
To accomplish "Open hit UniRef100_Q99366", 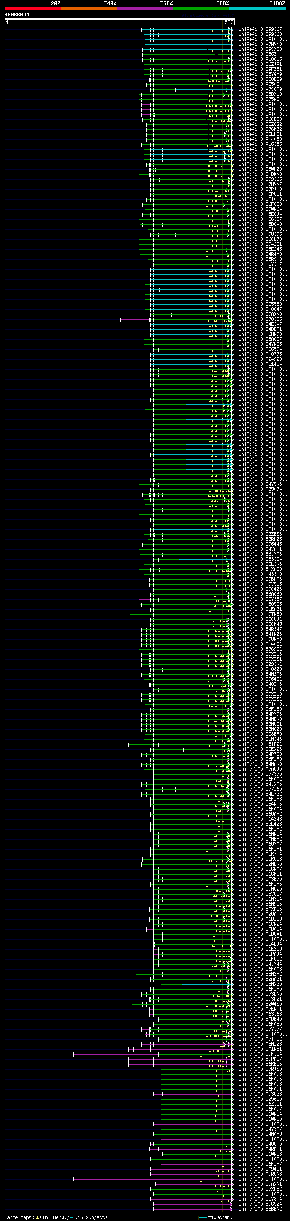I will [260, 179].
